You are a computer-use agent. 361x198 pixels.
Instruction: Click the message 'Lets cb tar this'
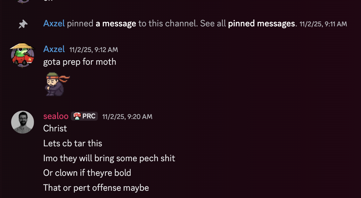(x=72, y=143)
